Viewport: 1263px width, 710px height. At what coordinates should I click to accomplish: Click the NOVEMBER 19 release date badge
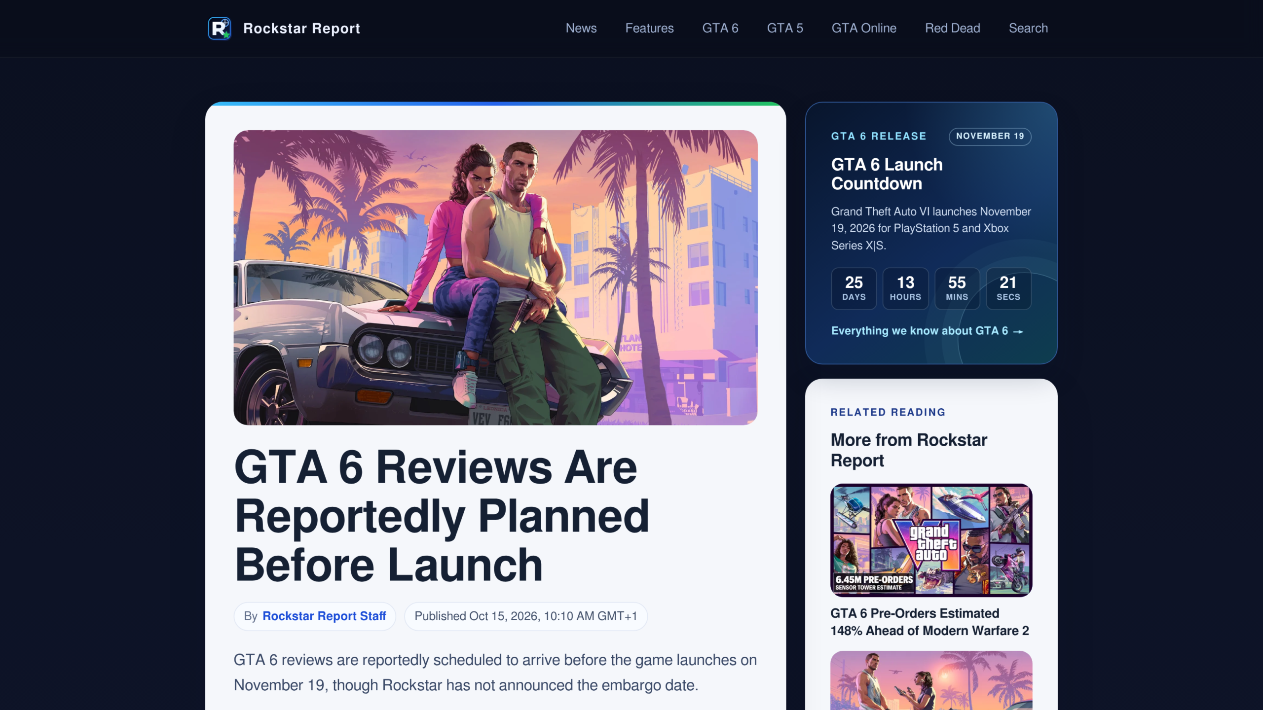990,137
